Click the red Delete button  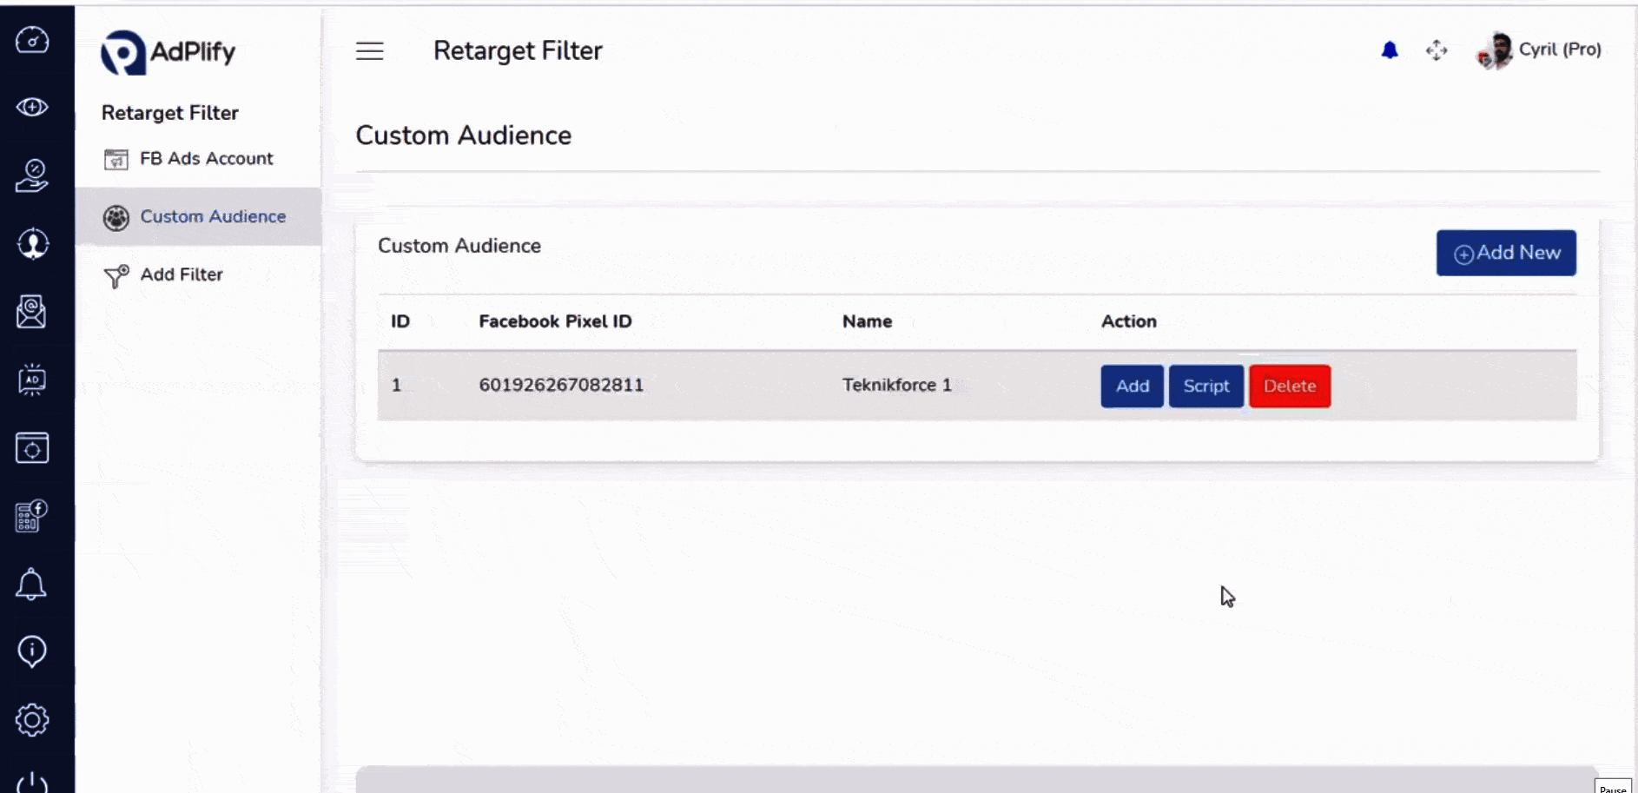click(1289, 387)
